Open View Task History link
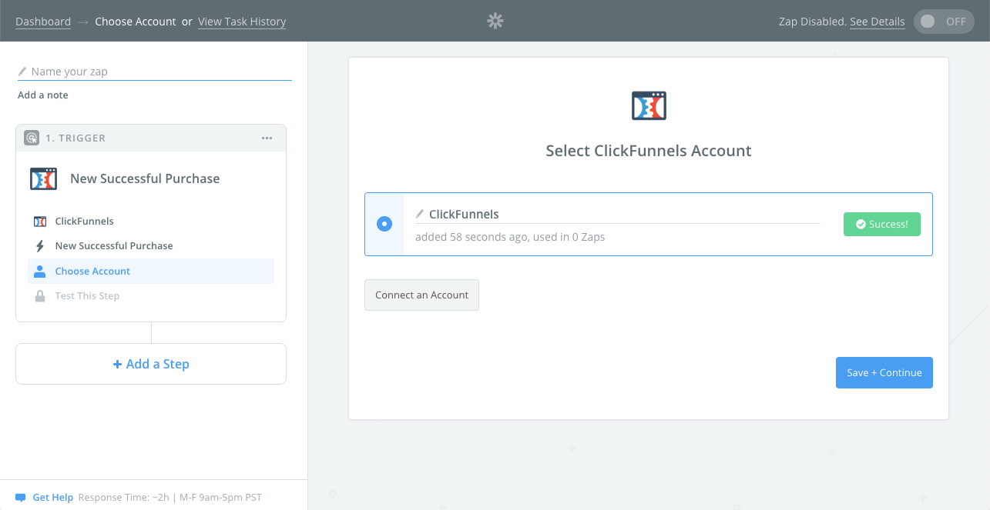 (x=242, y=22)
